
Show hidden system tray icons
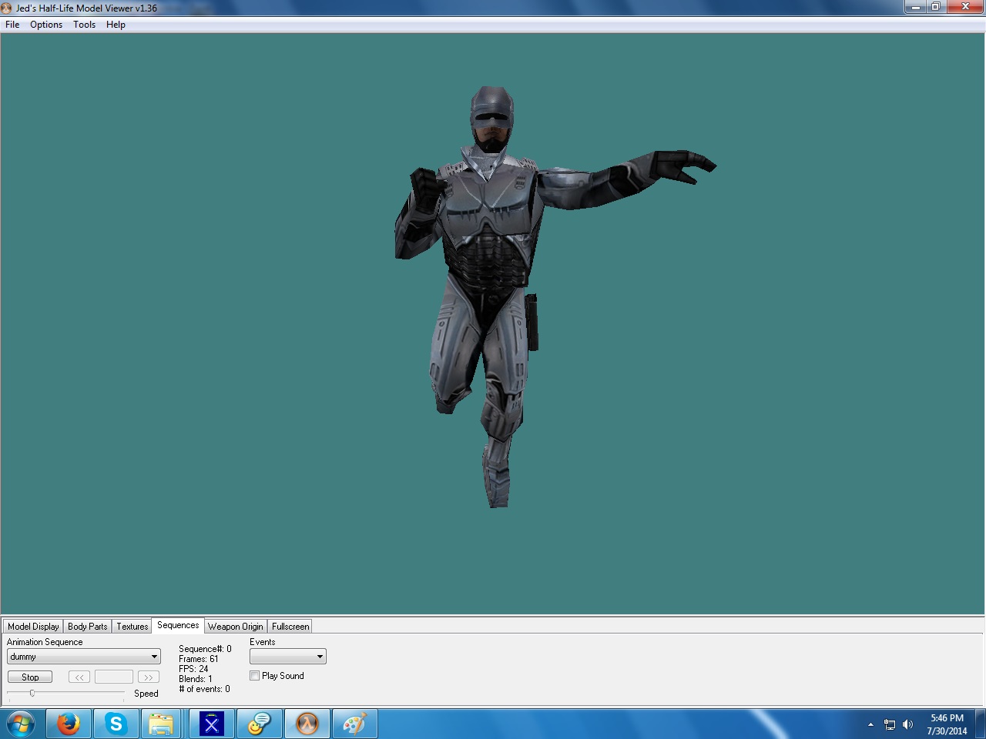(870, 724)
